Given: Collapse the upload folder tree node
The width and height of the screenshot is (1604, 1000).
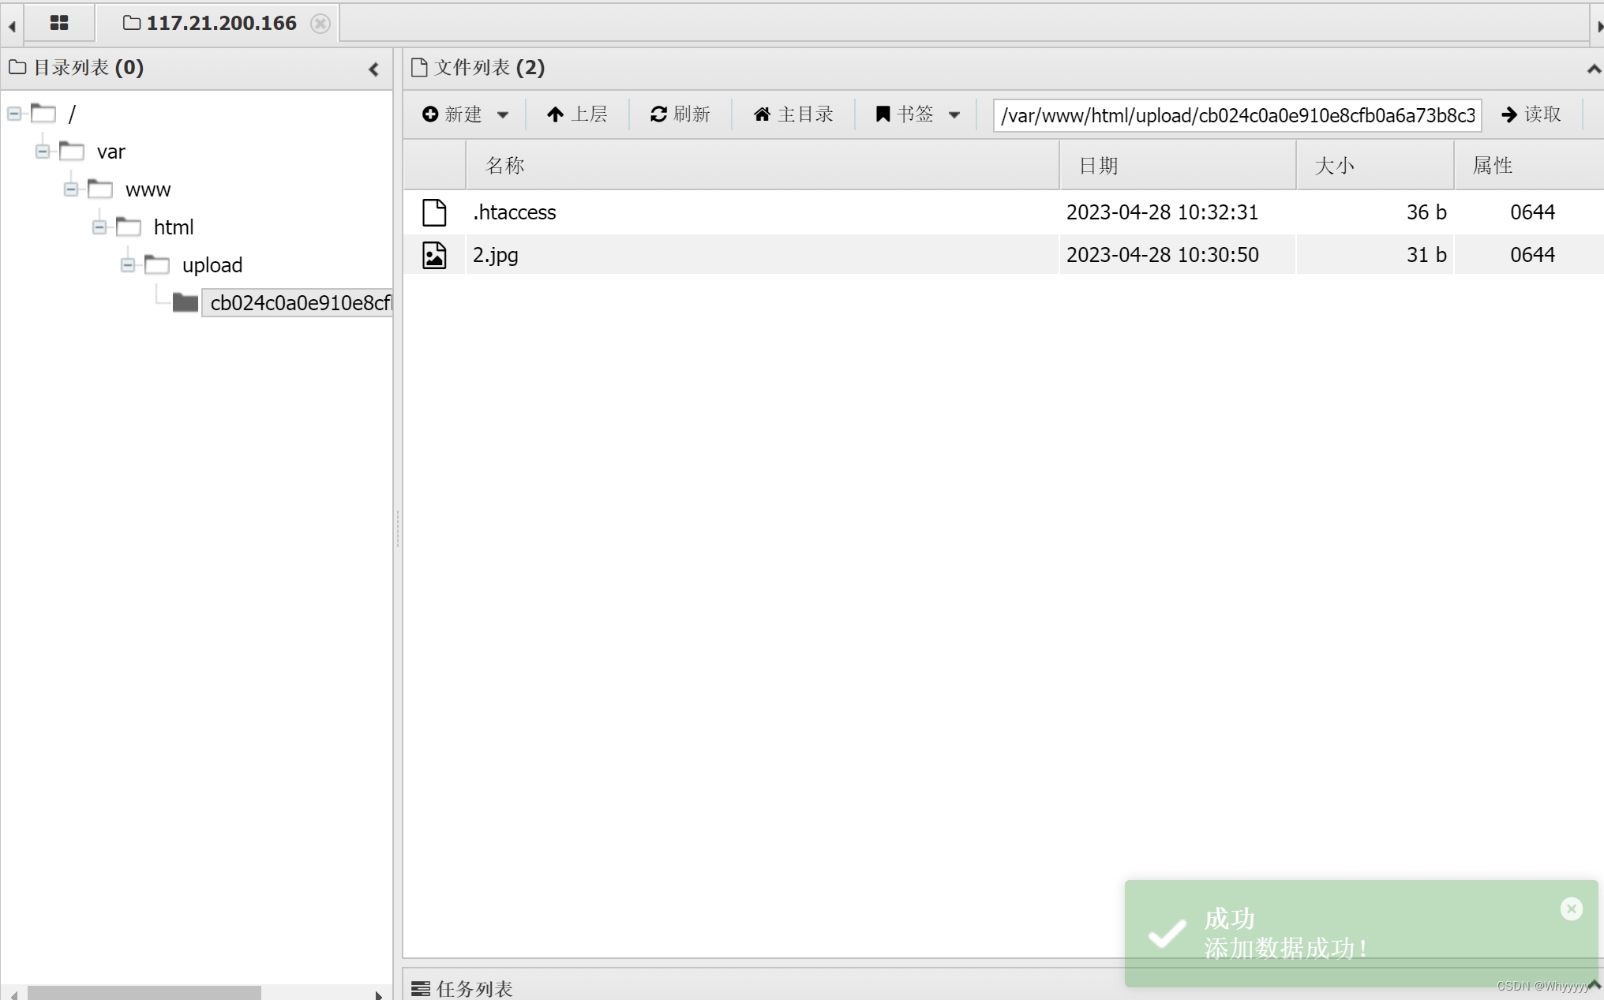Looking at the screenshot, I should click(x=128, y=265).
